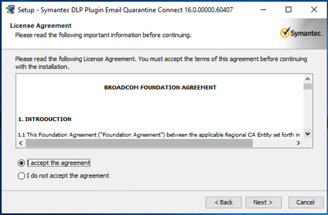Click the Symantec checkmark logo

285,32
